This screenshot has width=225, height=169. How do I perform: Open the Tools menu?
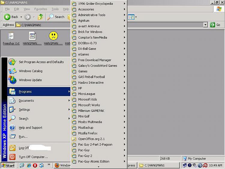[55, 9]
